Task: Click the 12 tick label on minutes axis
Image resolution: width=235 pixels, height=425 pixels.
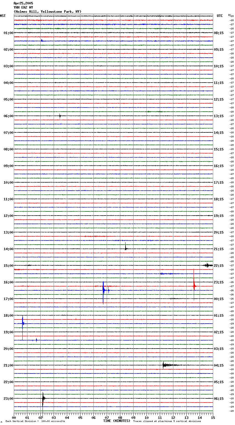Action: [x=173, y=418]
